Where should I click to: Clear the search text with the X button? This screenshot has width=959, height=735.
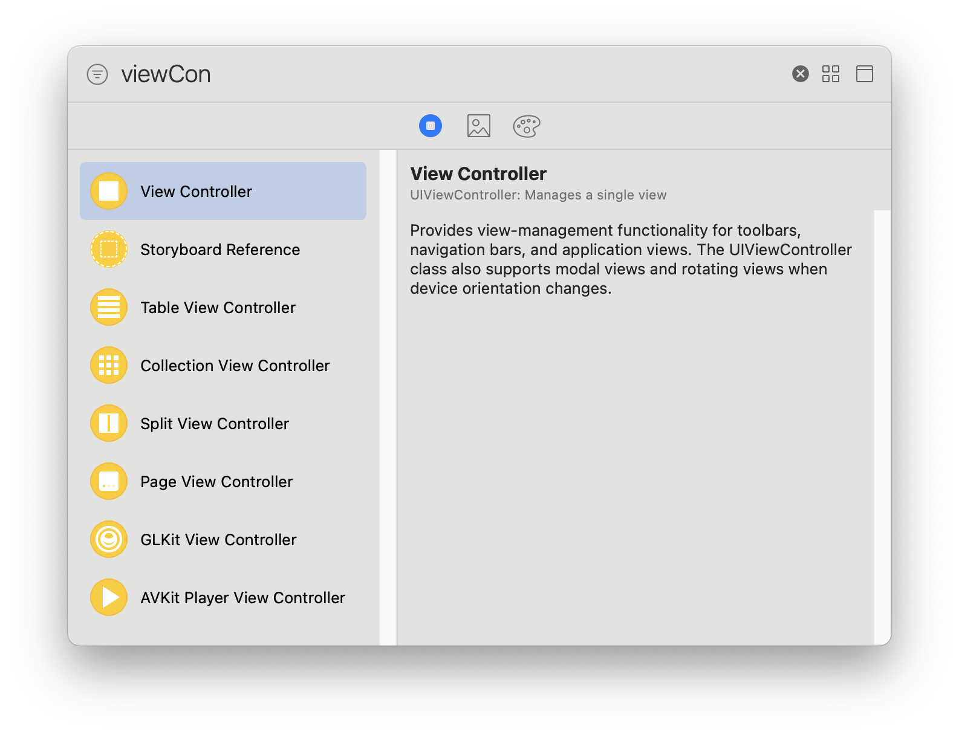click(800, 74)
